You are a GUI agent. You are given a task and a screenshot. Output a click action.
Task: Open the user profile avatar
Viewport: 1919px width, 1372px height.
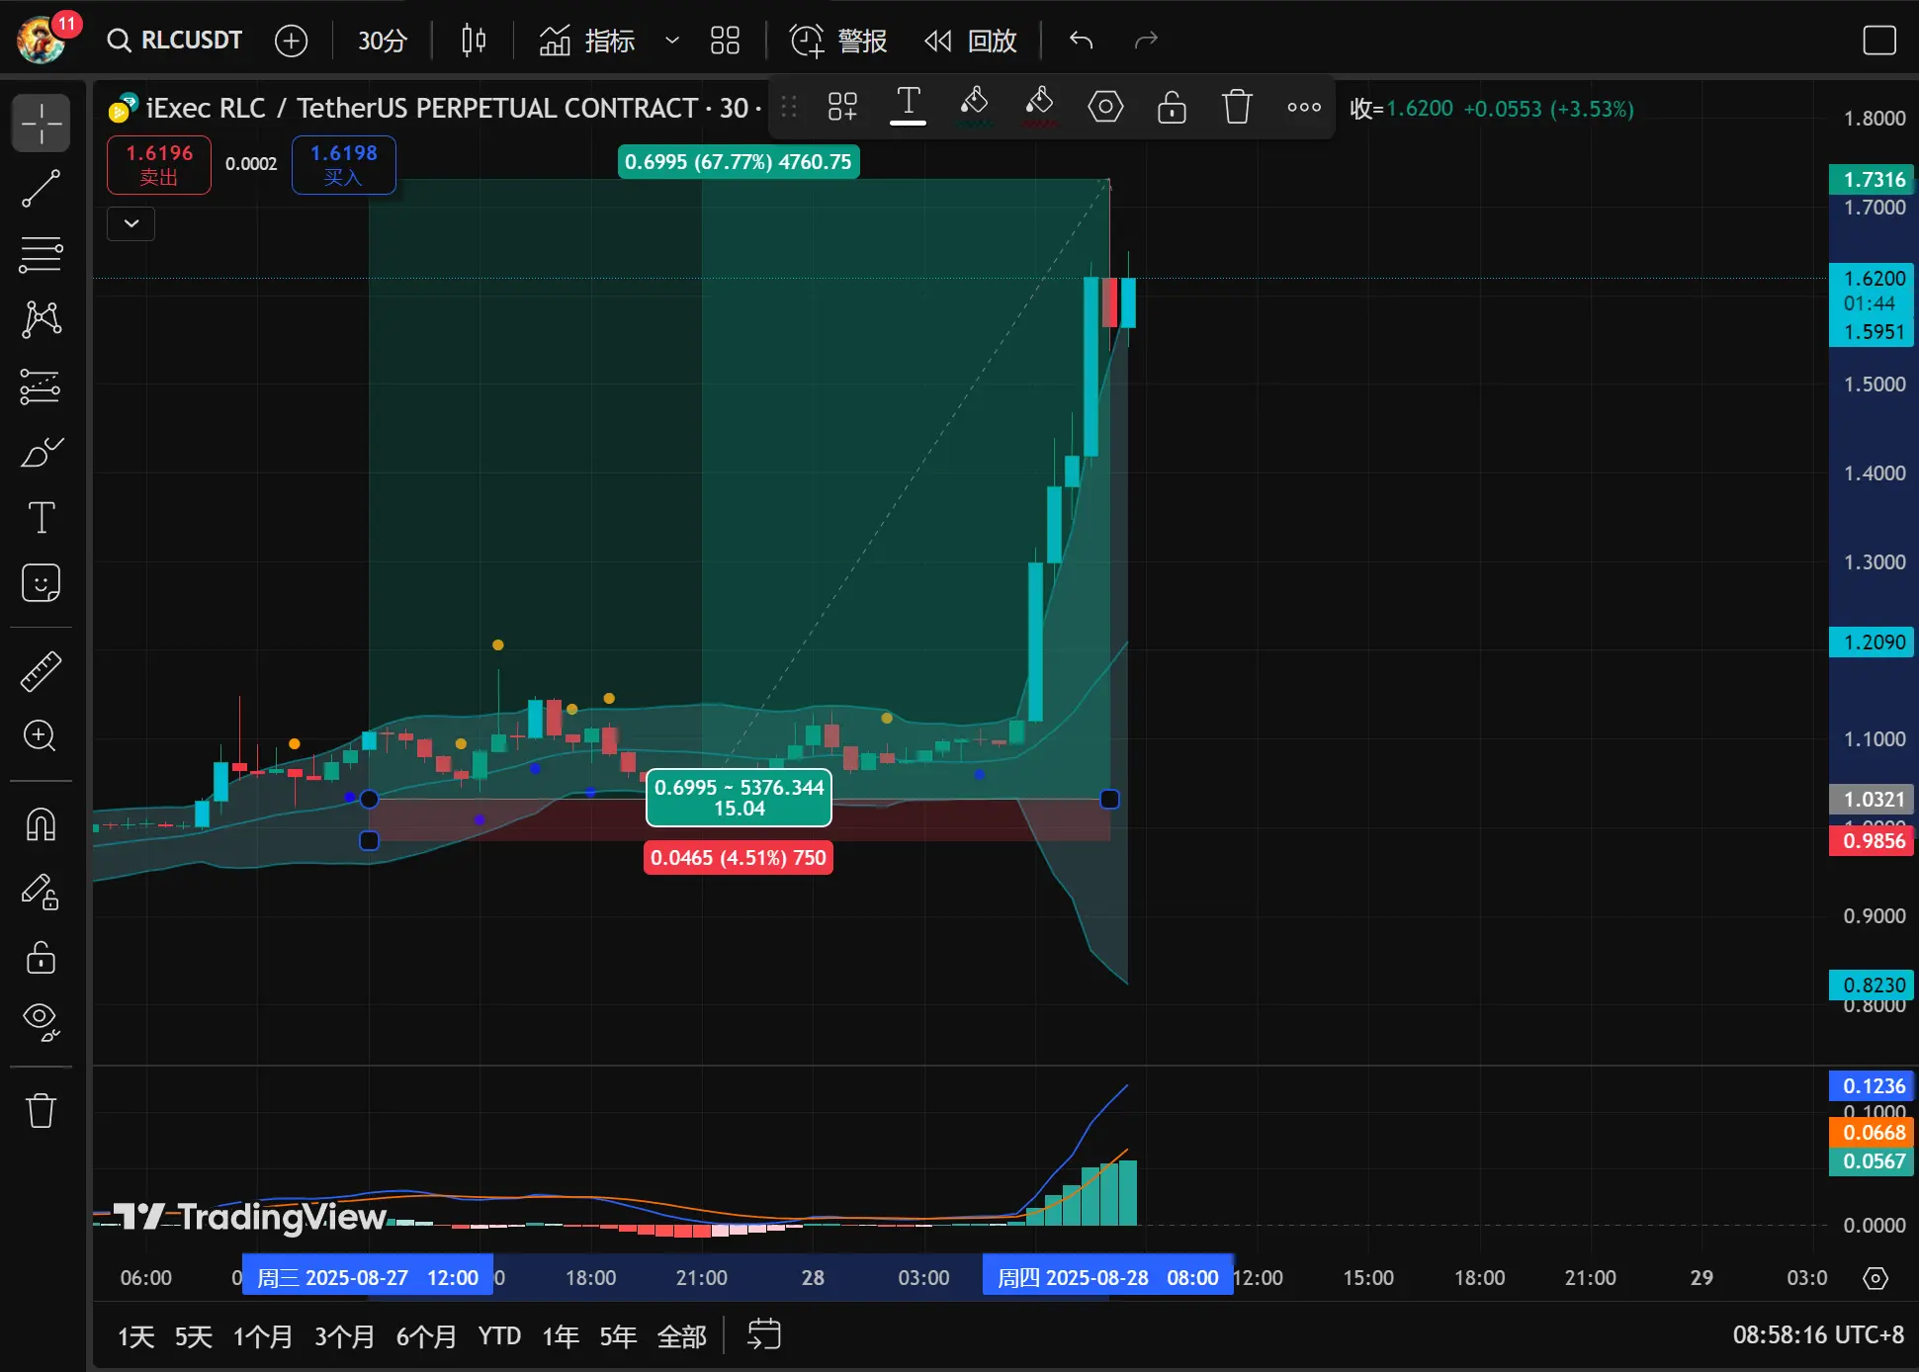click(42, 40)
